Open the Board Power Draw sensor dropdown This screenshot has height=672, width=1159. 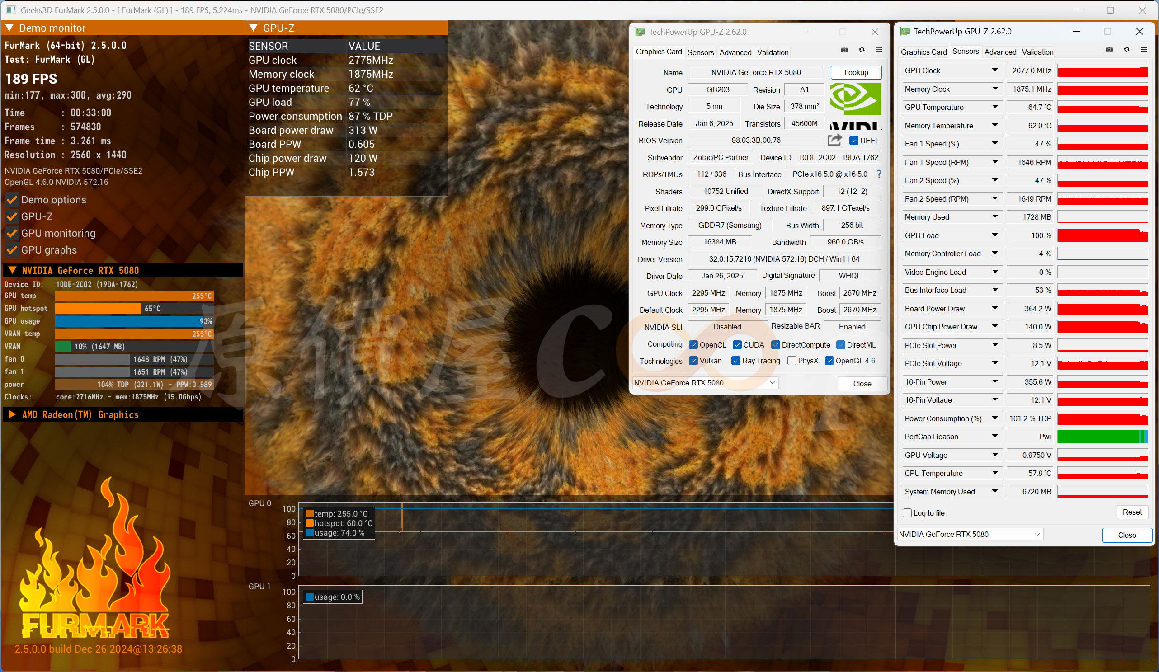pyautogui.click(x=995, y=309)
